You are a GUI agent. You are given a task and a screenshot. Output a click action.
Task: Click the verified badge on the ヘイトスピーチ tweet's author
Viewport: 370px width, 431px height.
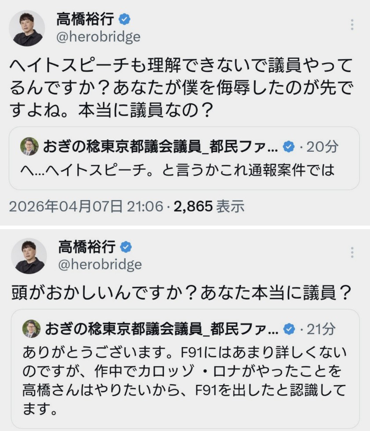coord(125,19)
